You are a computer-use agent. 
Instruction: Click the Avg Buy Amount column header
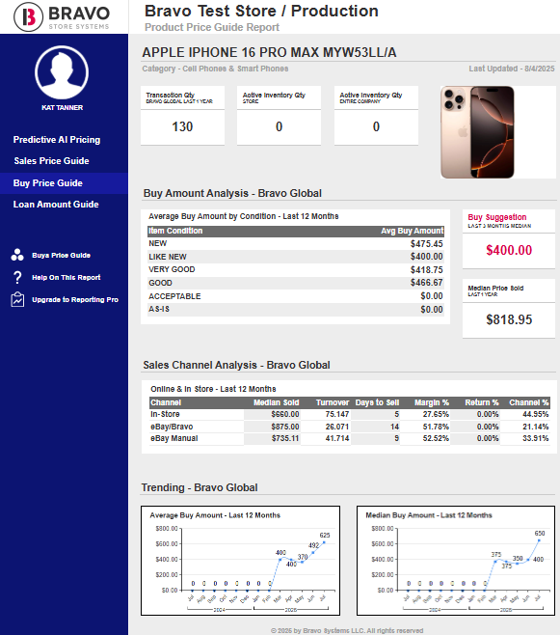click(412, 231)
